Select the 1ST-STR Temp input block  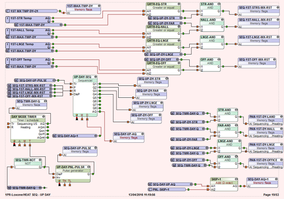tap(28, 19)
